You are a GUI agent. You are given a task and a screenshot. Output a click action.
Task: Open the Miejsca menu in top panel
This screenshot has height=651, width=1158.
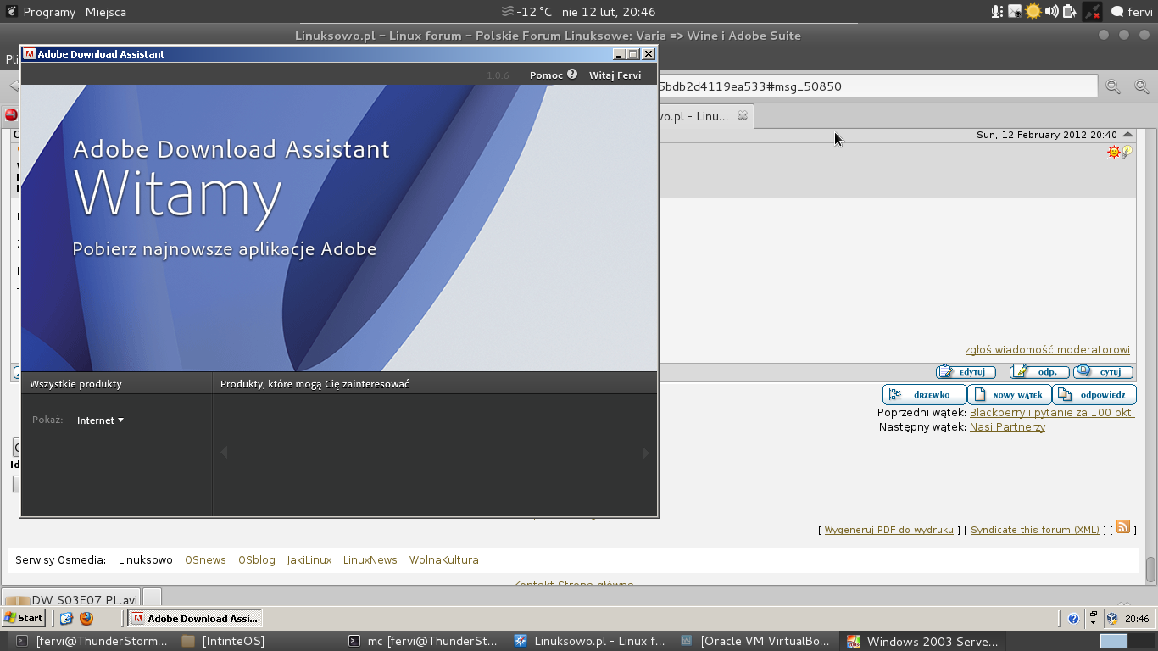coord(106,12)
